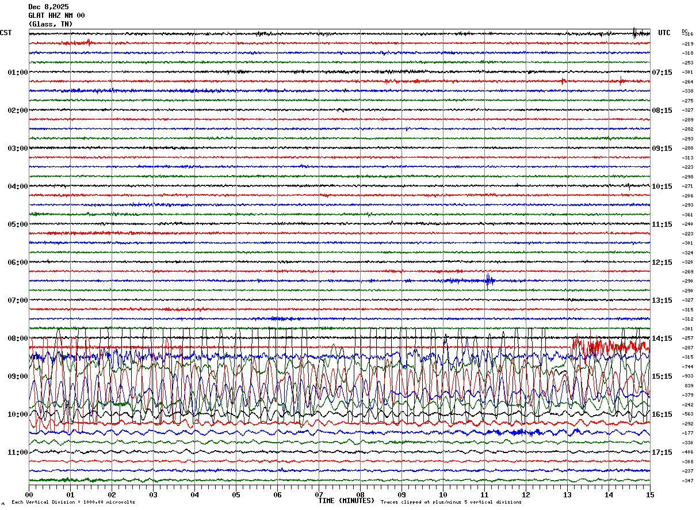Image resolution: width=696 pixels, height=510 pixels.
Task: Click the black spike on the top trace
Action: coord(634,32)
